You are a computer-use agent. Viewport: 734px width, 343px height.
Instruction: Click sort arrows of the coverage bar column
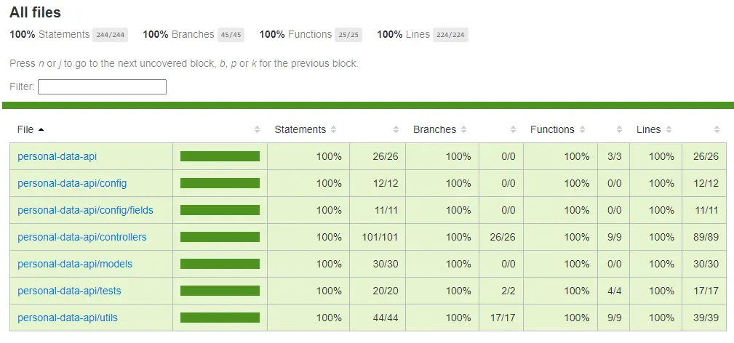click(x=257, y=129)
